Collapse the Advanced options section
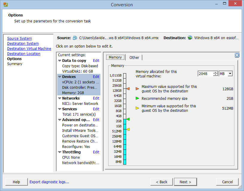The width and height of the screenshot is (244, 191). [x=60, y=120]
